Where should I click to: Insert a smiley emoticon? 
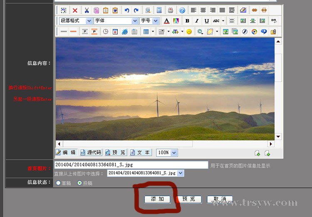click(x=189, y=32)
